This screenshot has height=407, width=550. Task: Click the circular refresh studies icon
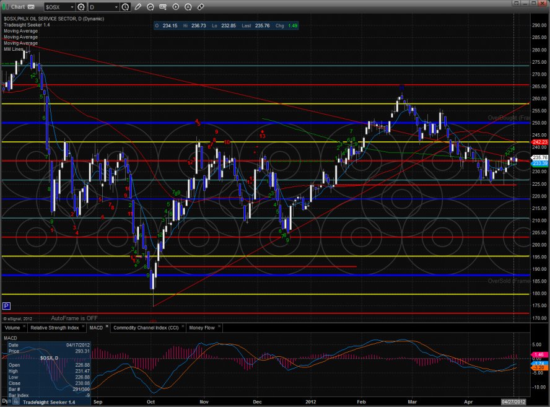click(x=151, y=7)
